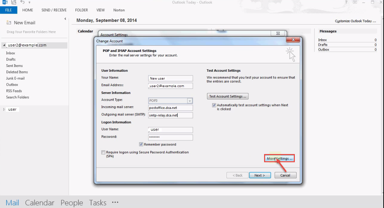Open the more navigation options ellipsis
This screenshot has height=208, width=384.
pos(115,202)
